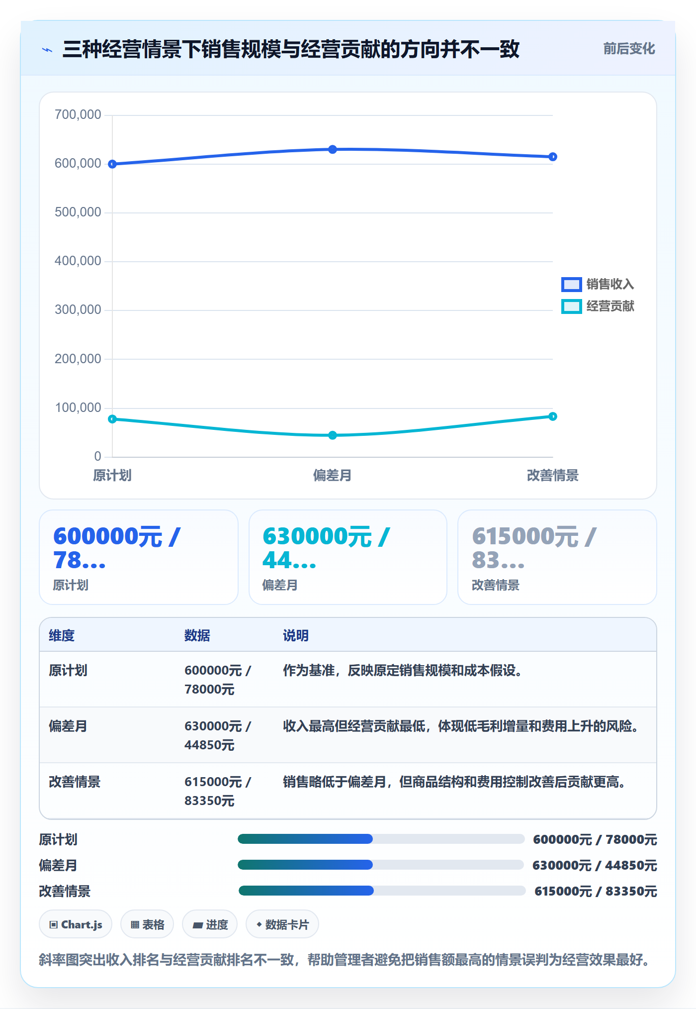Select the 经营贡献 data point at 原计划
The height and width of the screenshot is (1009, 696).
(112, 419)
